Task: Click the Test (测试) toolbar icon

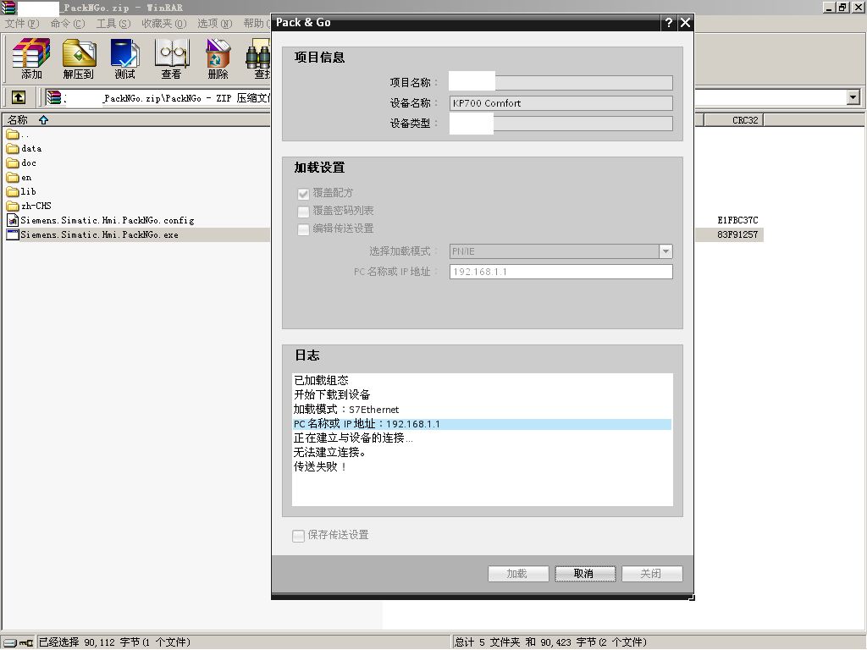Action: point(125,58)
